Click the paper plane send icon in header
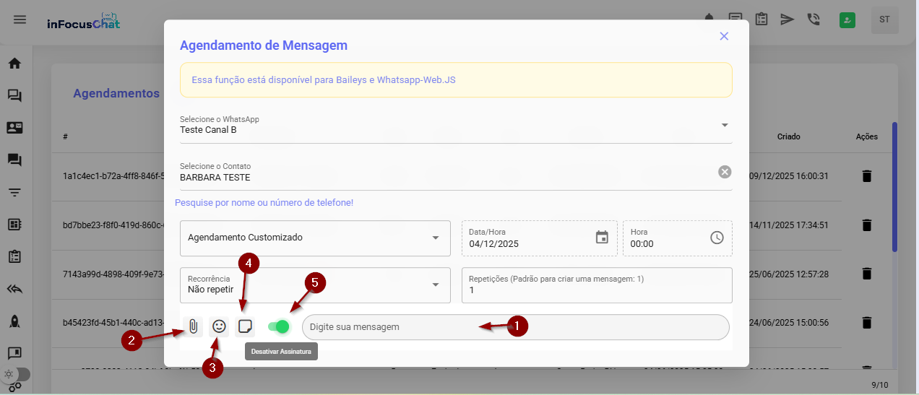The image size is (919, 395). 788,19
